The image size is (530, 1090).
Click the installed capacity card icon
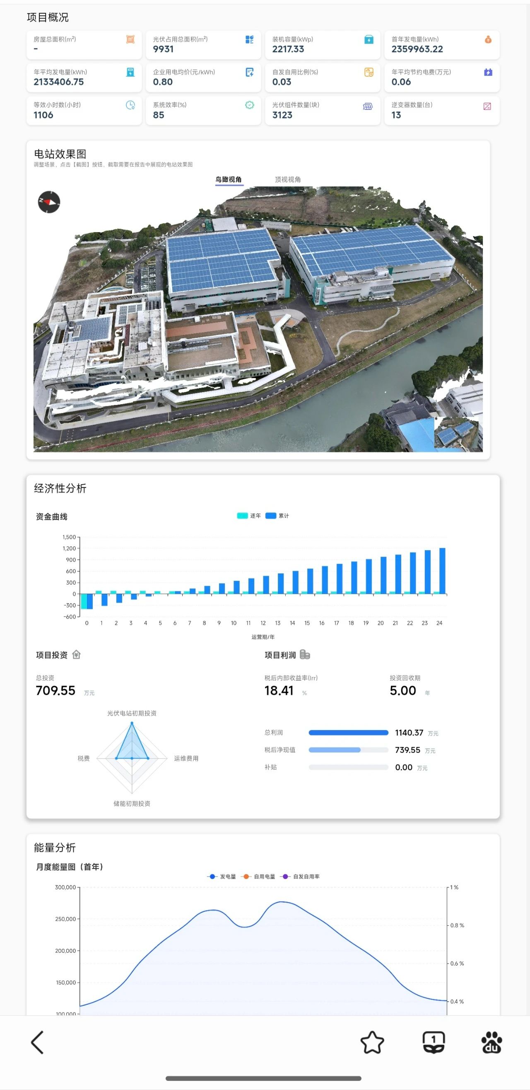369,40
